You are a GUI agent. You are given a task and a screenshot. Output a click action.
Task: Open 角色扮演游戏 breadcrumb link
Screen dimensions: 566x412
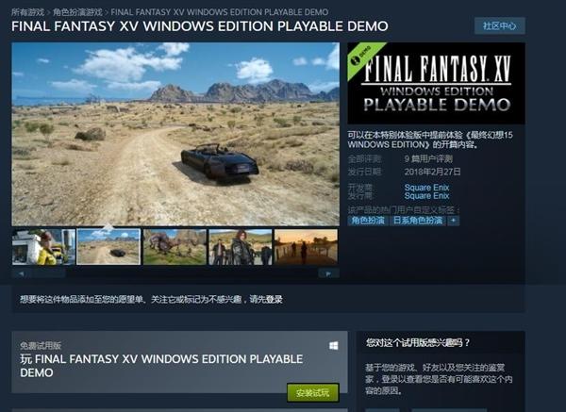[77, 12]
